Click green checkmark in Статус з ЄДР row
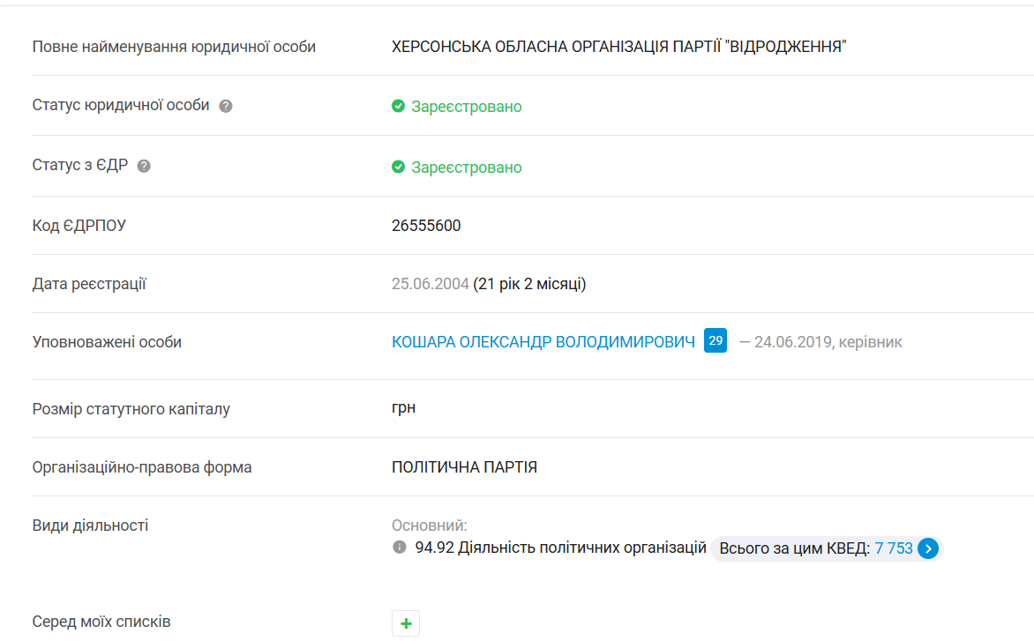1034x641 pixels. tap(398, 167)
